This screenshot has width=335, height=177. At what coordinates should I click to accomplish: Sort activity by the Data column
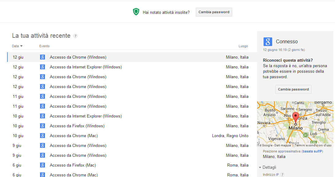17,46
